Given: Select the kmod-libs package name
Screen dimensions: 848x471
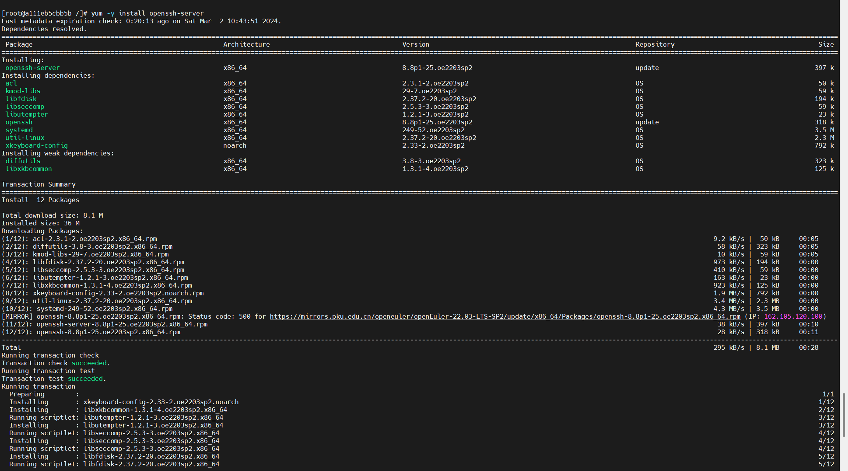Looking at the screenshot, I should click(x=23, y=91).
